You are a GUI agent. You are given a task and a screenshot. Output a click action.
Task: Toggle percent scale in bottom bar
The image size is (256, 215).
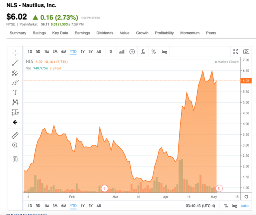point(226,206)
